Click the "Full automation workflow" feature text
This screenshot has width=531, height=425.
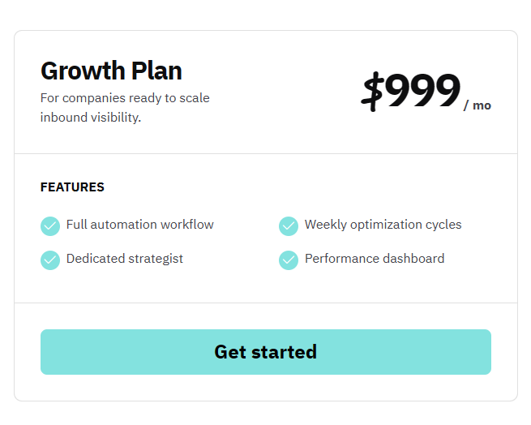click(140, 225)
